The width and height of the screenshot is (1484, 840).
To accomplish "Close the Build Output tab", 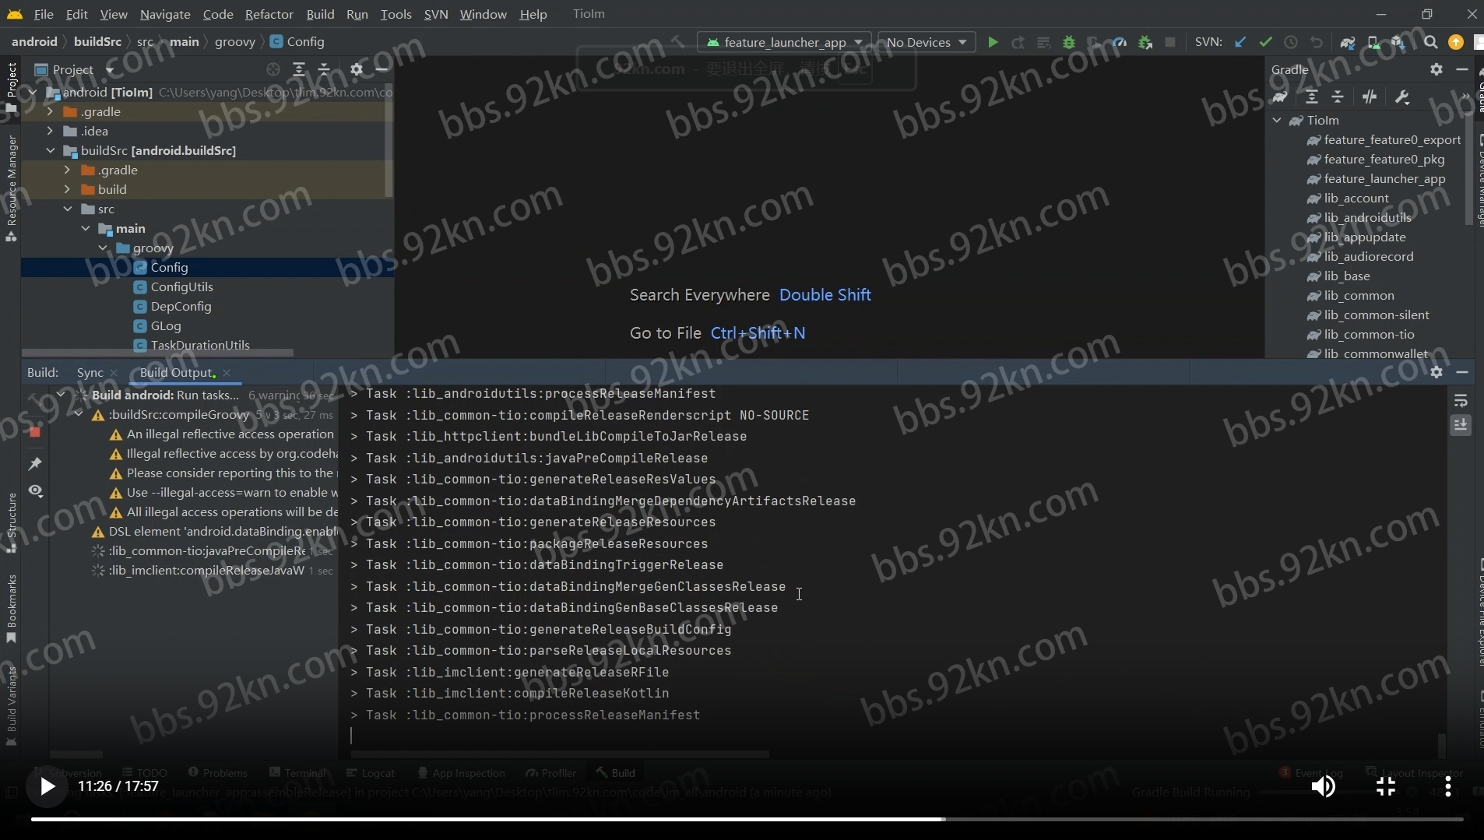I will click(x=227, y=372).
